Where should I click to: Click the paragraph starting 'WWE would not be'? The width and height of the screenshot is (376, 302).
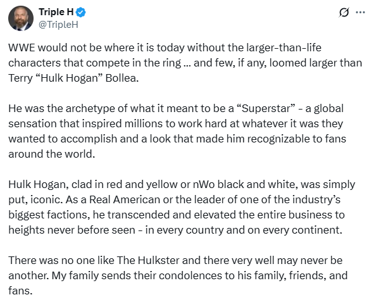(185, 63)
